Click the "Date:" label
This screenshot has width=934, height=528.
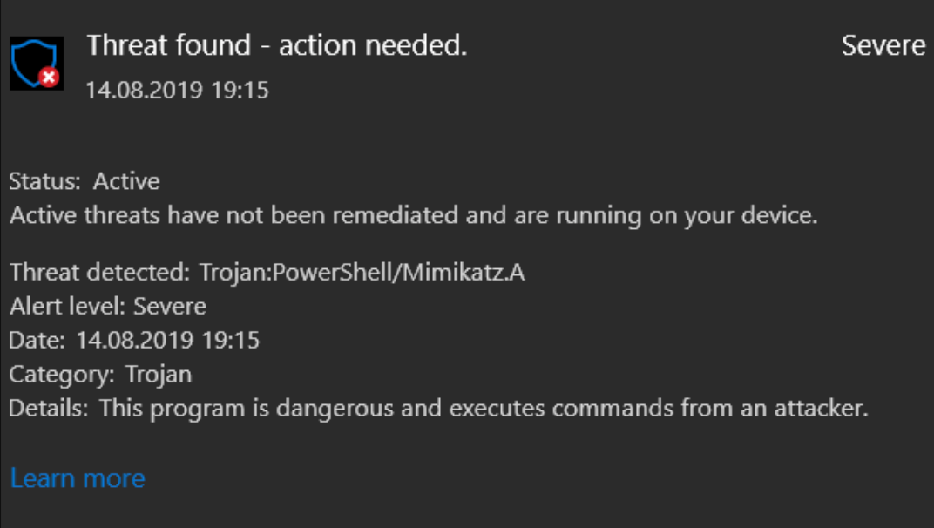coord(37,340)
